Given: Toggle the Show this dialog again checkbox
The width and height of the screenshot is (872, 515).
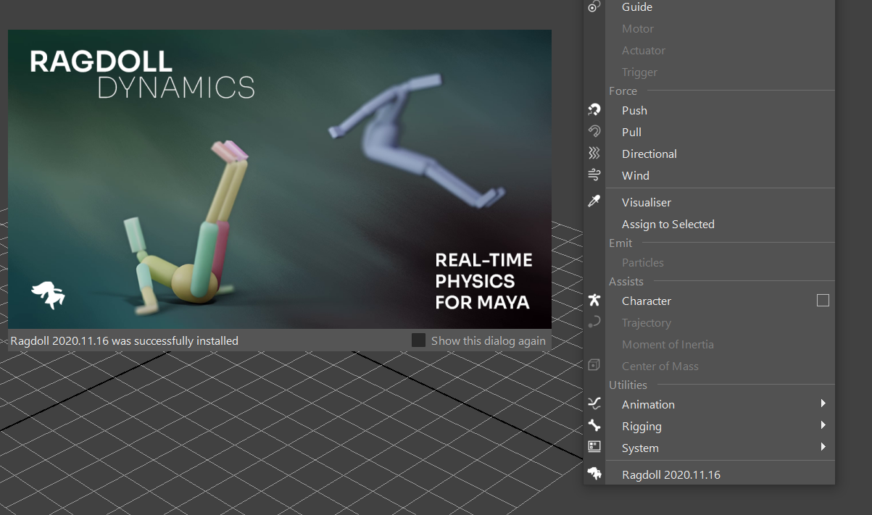Looking at the screenshot, I should point(419,340).
